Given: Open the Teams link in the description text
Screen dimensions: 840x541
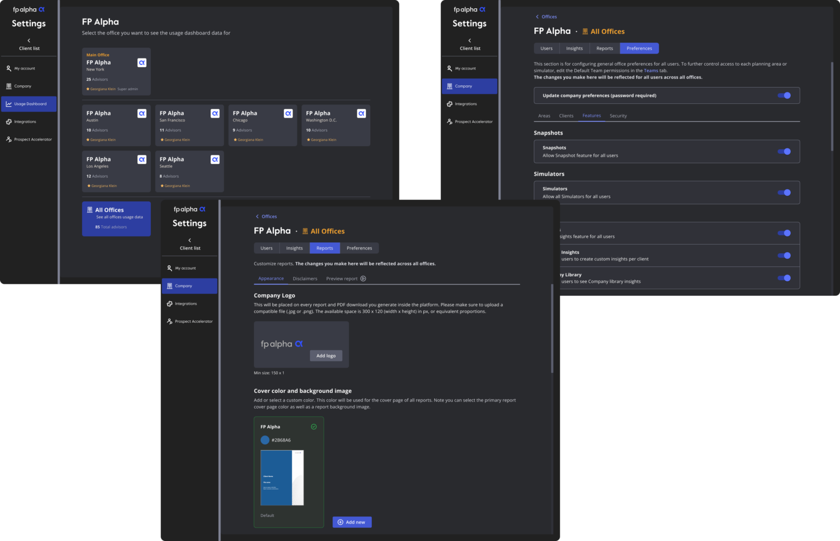Looking at the screenshot, I should (x=651, y=70).
